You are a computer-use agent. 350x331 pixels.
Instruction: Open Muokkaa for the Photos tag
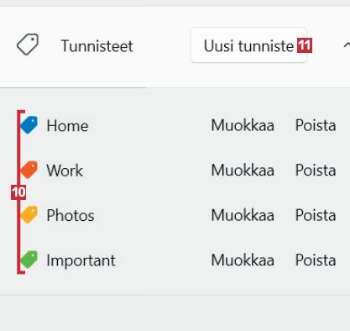tap(243, 215)
